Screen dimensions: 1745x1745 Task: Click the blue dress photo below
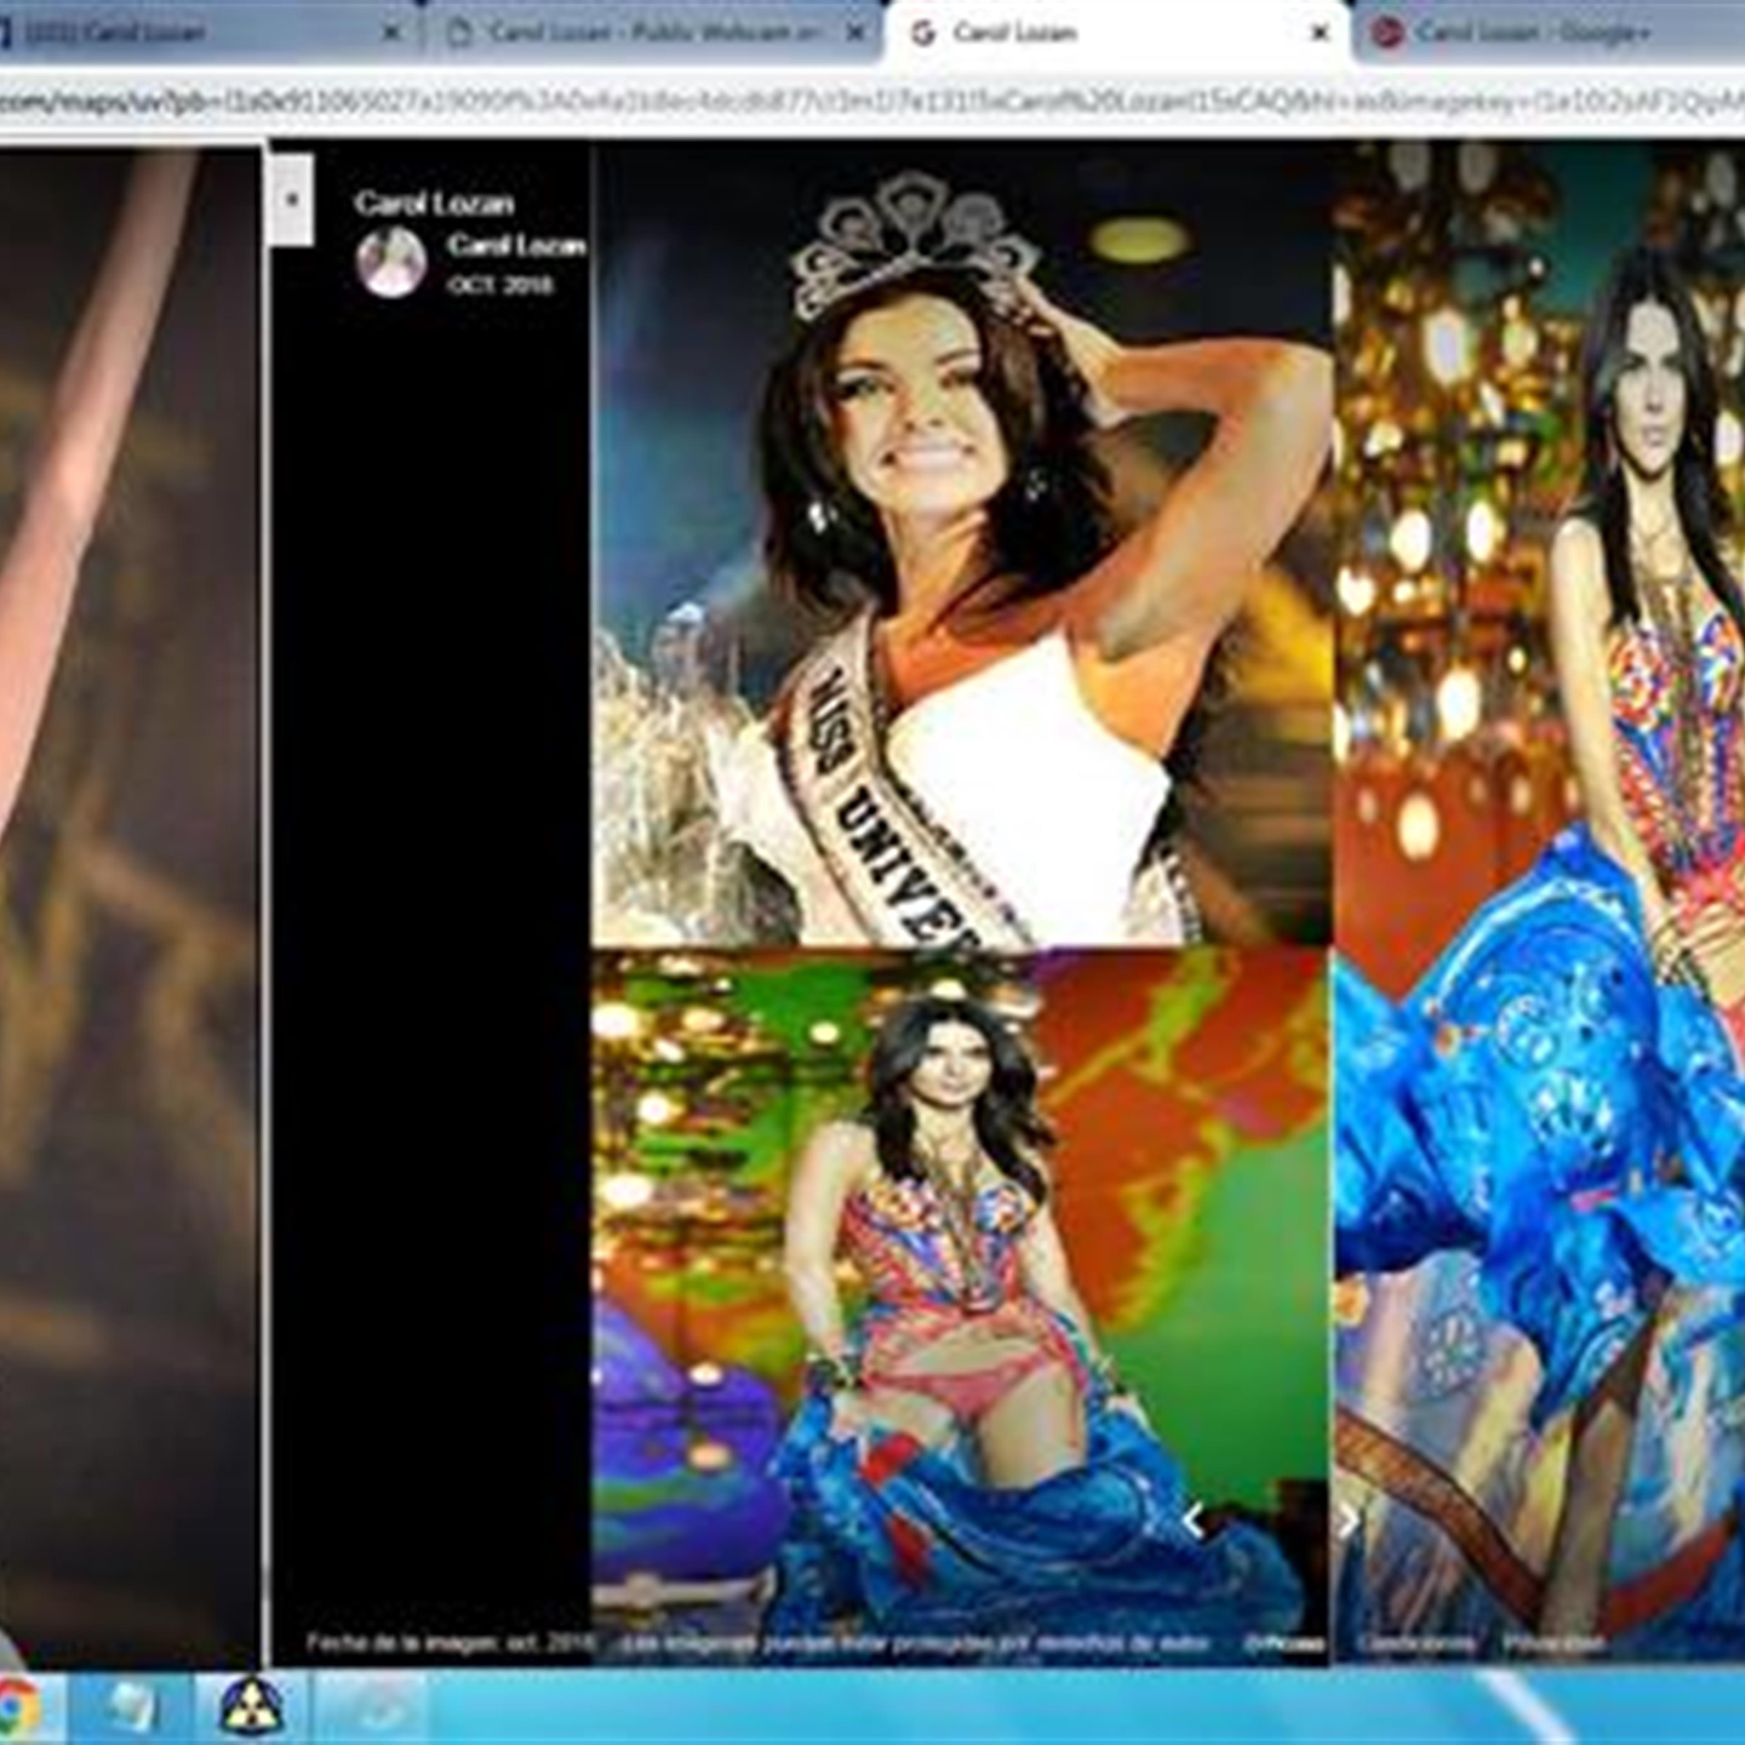point(957,1291)
